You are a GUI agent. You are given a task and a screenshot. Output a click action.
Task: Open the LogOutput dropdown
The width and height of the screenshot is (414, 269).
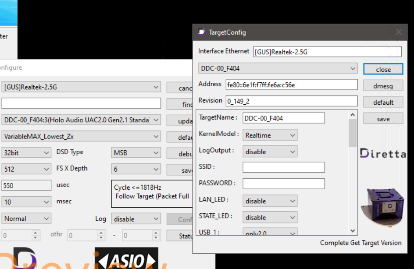point(270,152)
